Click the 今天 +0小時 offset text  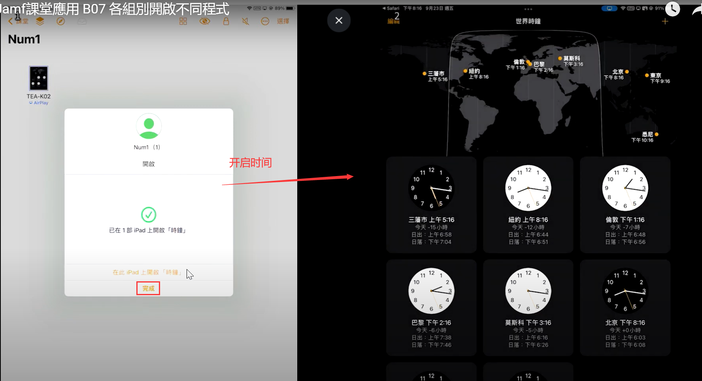625,330
